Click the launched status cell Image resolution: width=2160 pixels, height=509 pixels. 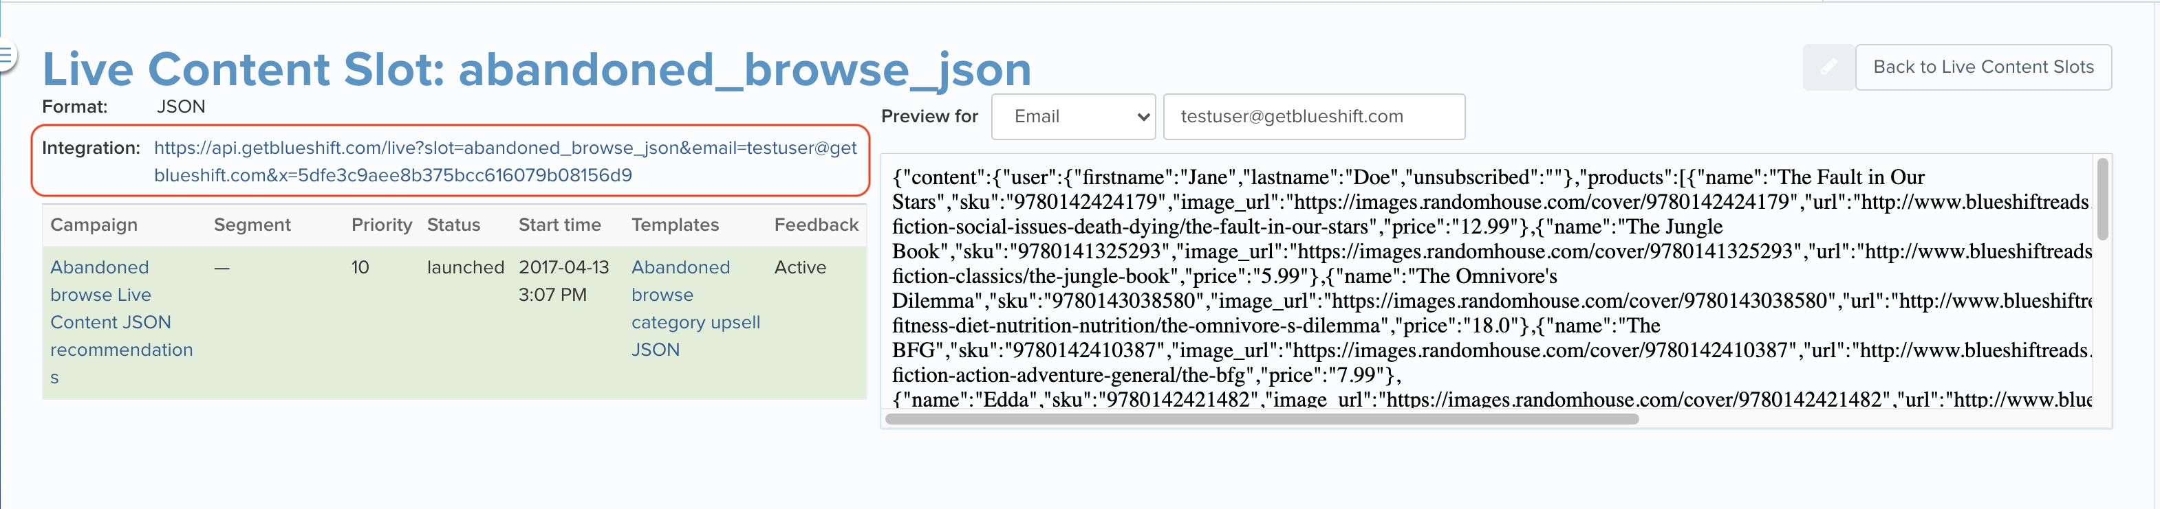click(x=466, y=267)
